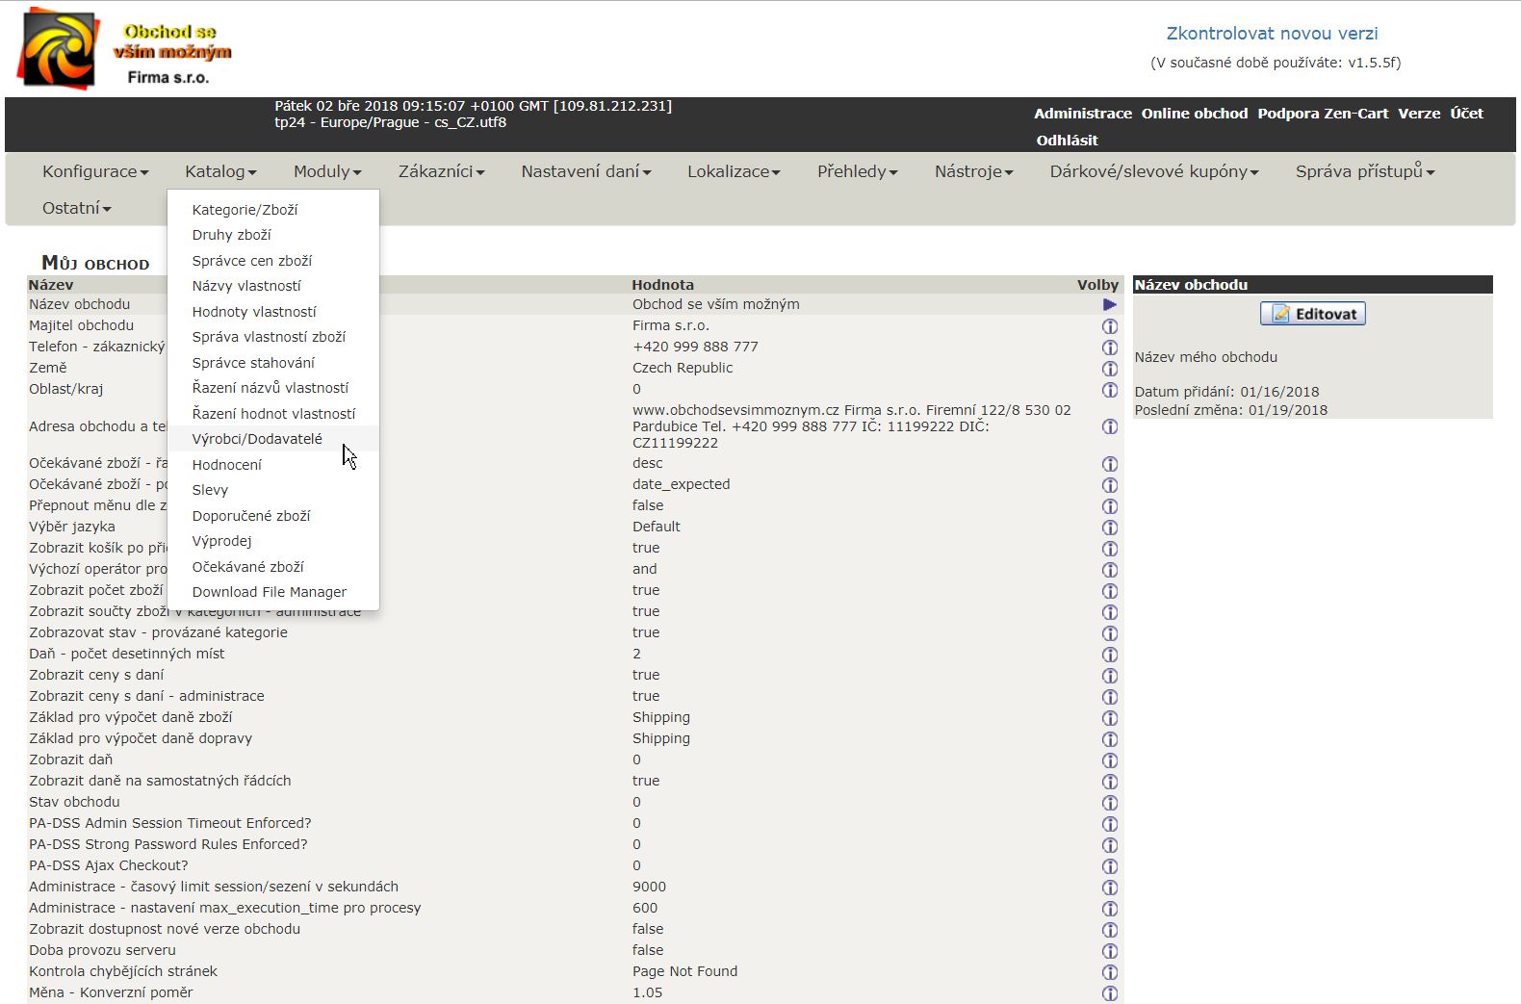Image resolution: width=1521 pixels, height=1004 pixels.
Task: Click the store logo image
Action: coord(58,48)
